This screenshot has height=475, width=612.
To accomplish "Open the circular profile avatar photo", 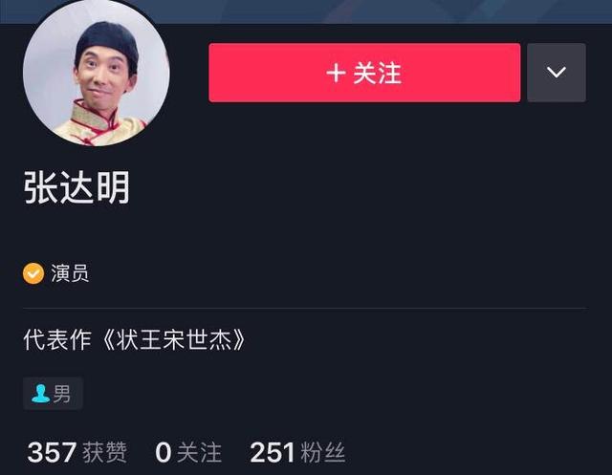I will (97, 73).
